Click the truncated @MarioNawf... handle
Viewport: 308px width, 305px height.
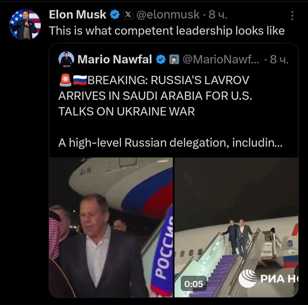[x=221, y=60]
